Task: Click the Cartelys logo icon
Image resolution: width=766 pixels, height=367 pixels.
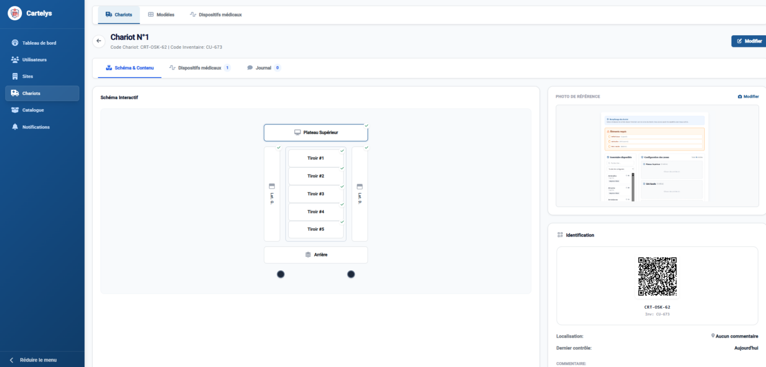Action: pyautogui.click(x=15, y=13)
